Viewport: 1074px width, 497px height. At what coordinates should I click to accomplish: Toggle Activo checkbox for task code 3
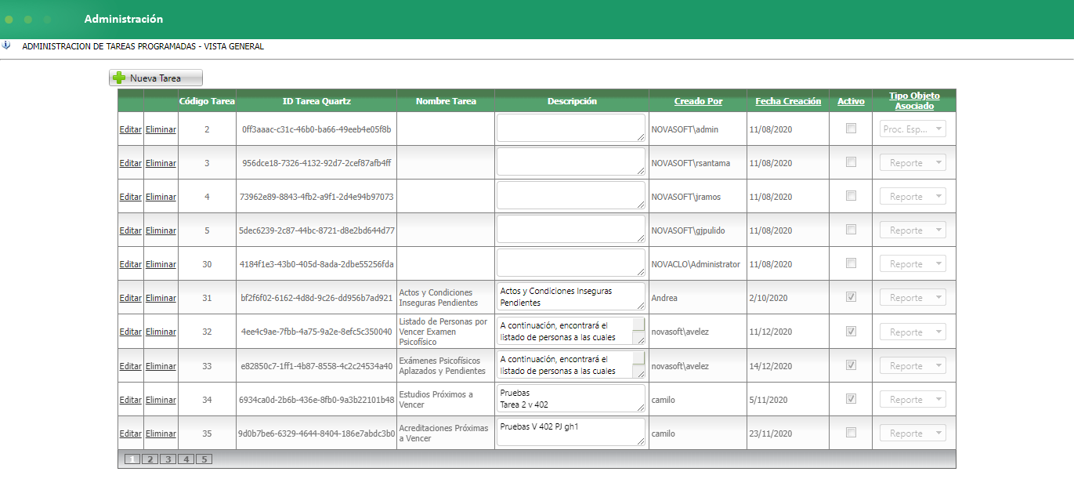click(851, 162)
